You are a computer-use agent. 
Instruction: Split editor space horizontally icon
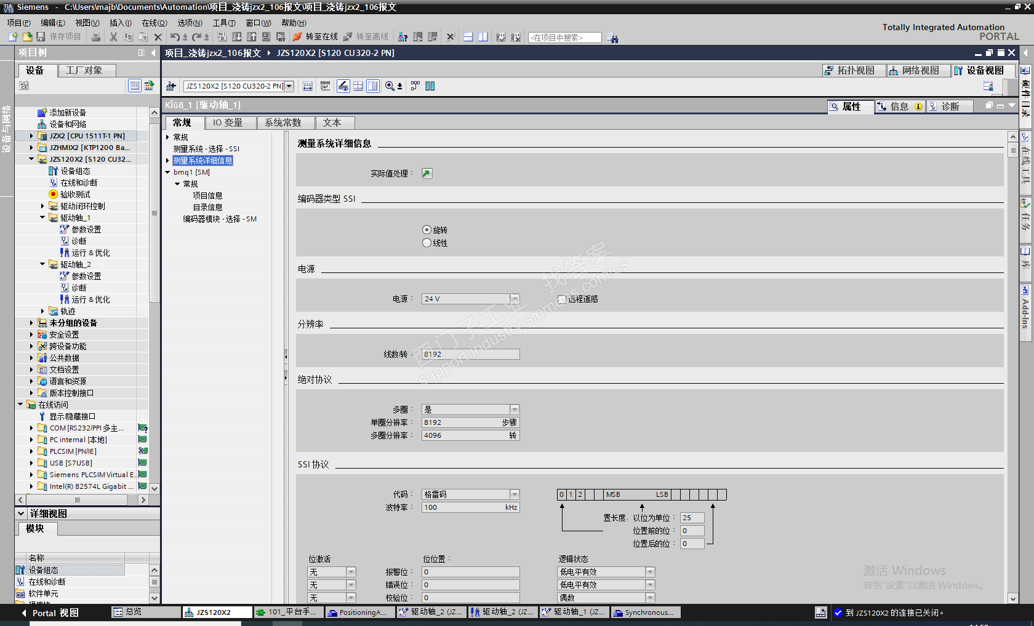[468, 37]
